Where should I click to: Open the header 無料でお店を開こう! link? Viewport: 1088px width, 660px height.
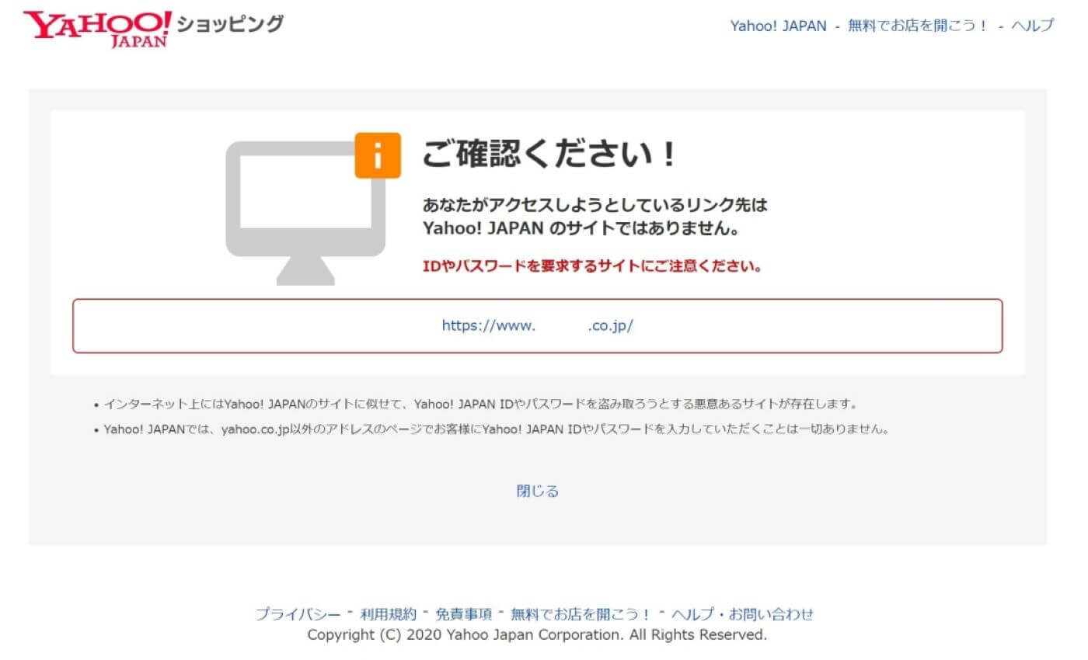(917, 26)
